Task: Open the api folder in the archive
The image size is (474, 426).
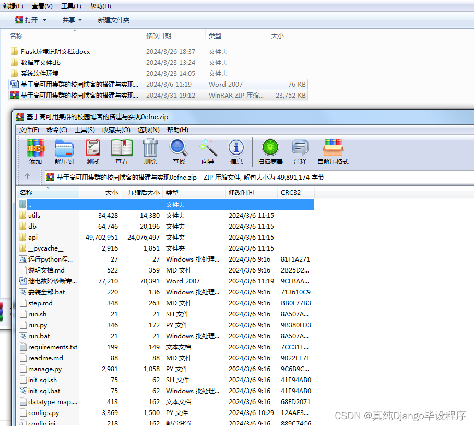Action: [33, 236]
